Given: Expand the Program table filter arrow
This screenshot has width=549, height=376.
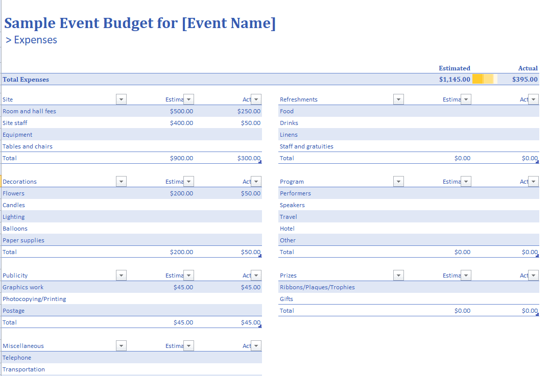Looking at the screenshot, I should point(398,182).
